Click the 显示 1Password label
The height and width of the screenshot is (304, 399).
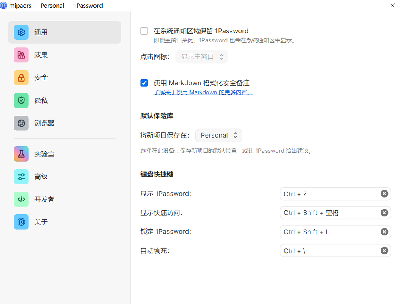click(166, 194)
